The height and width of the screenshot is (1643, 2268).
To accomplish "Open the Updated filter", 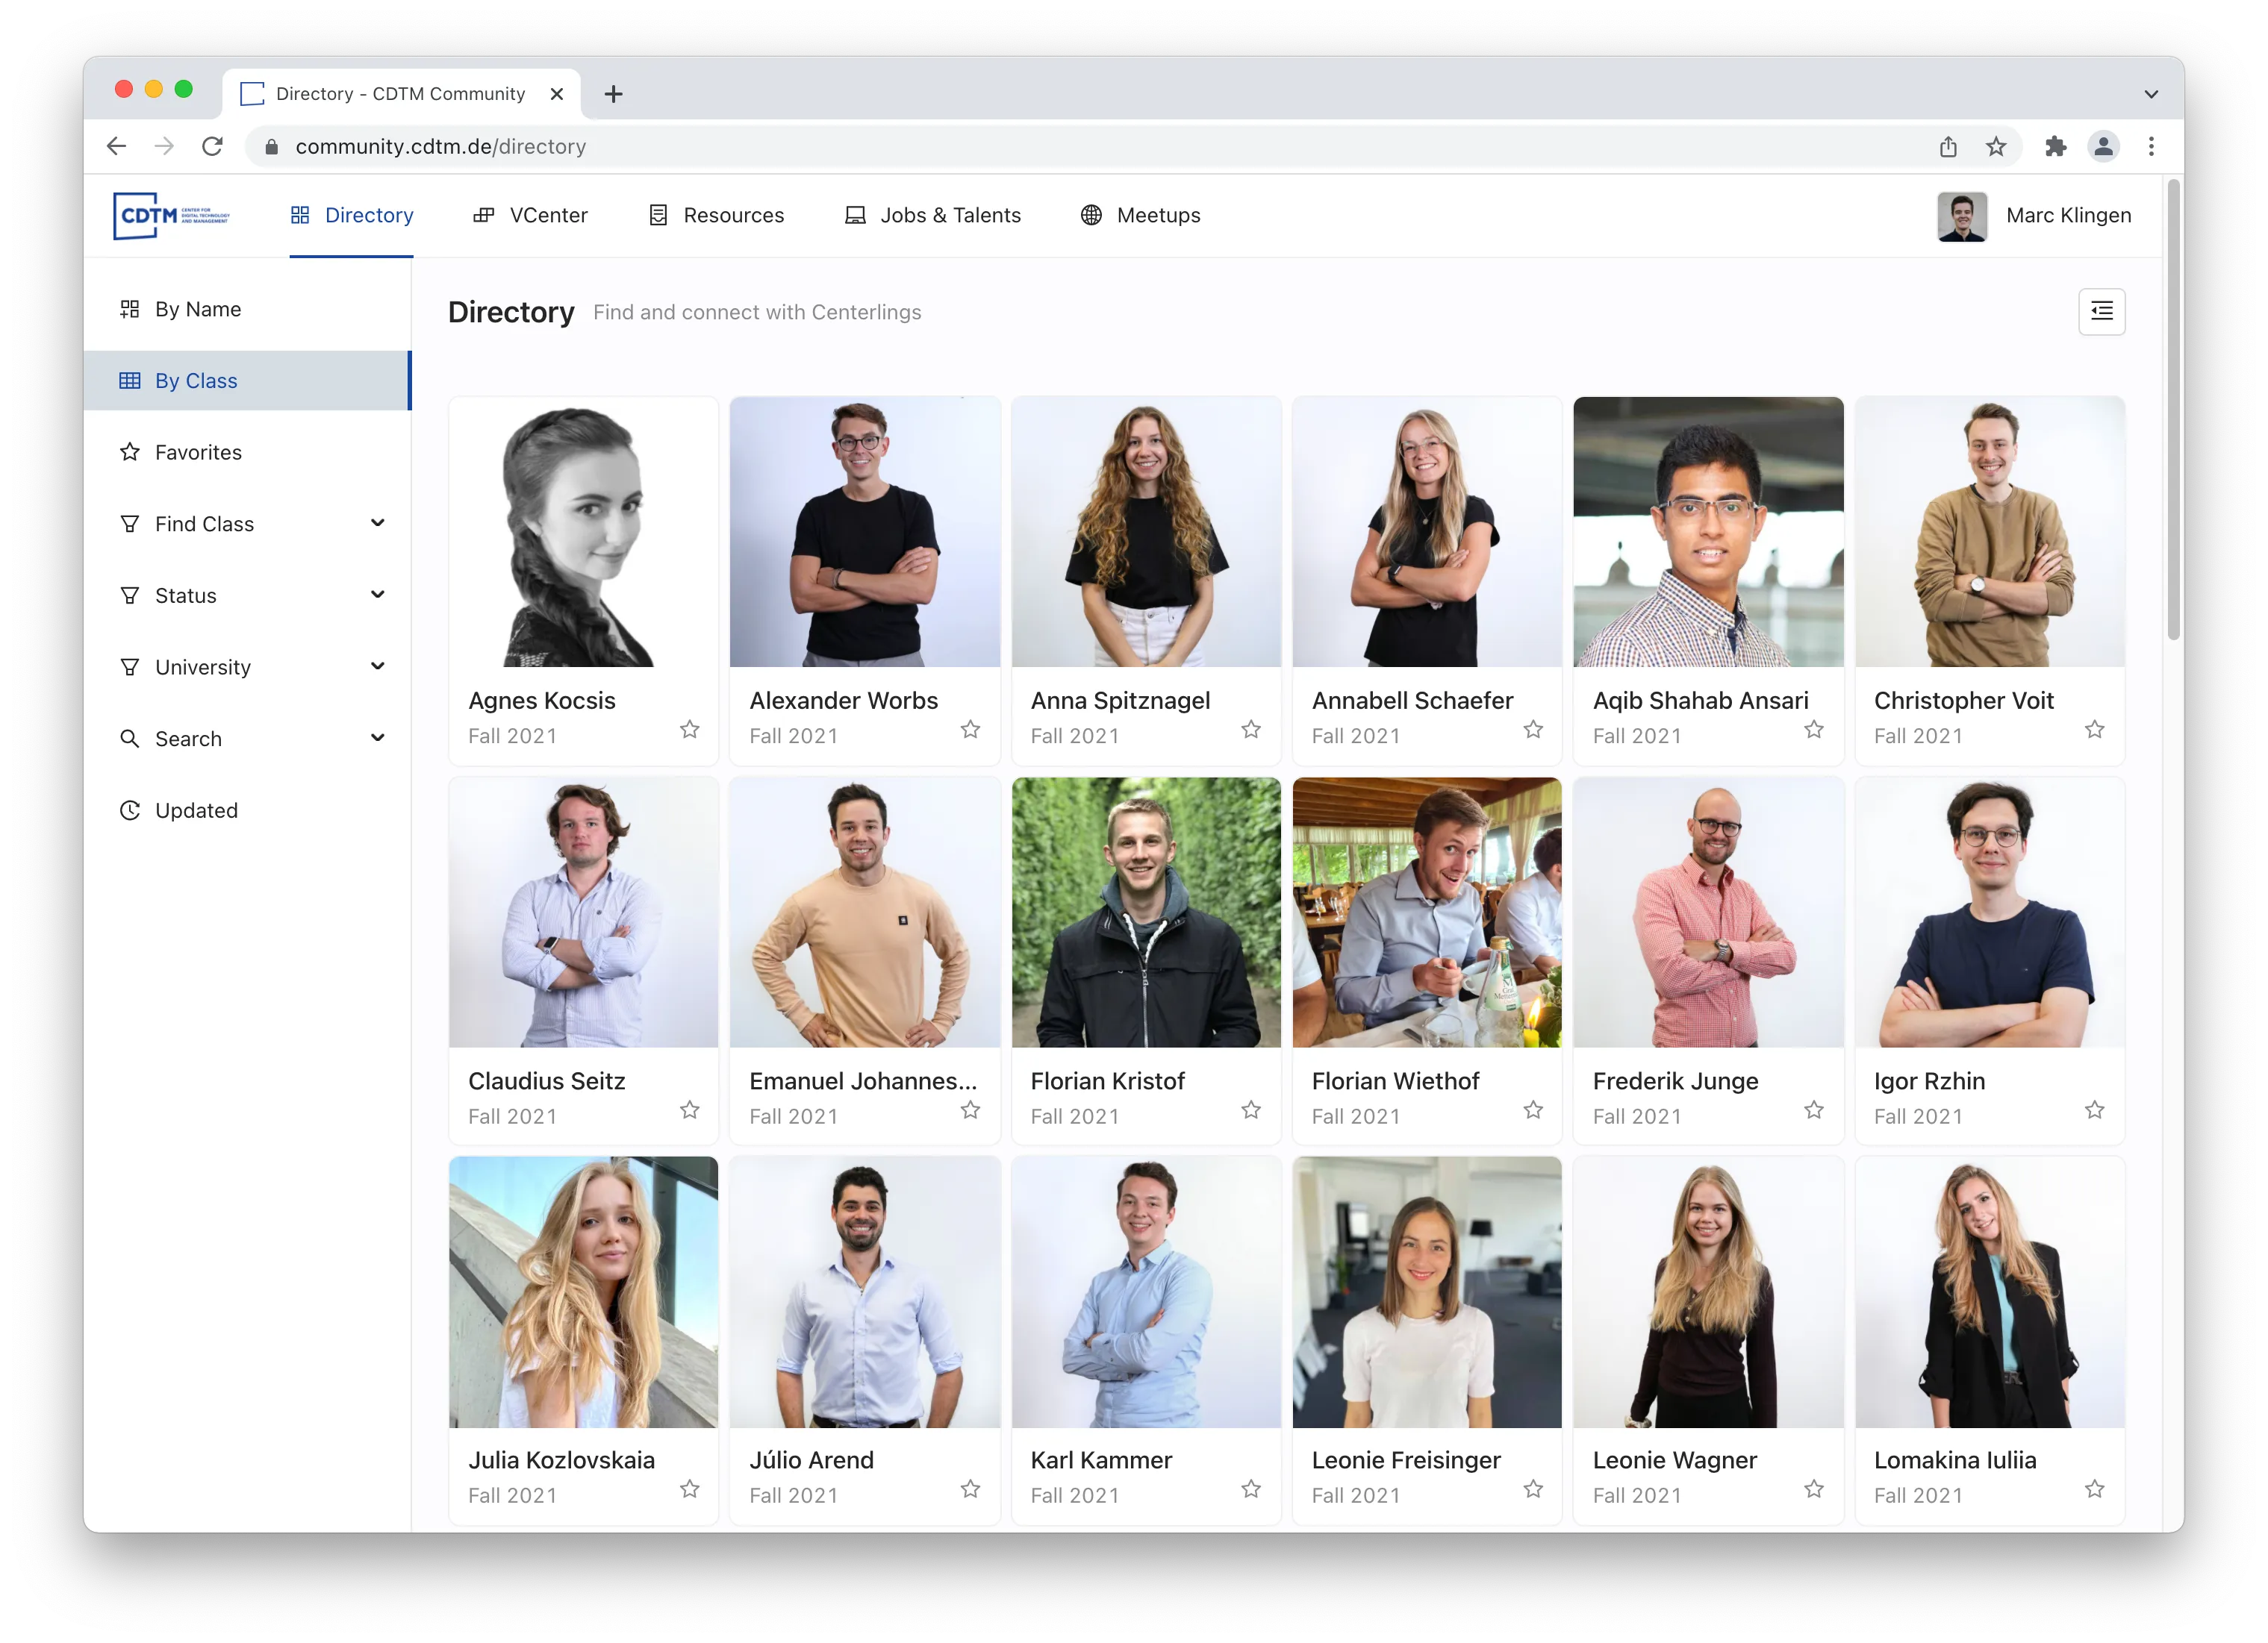I will [196, 810].
